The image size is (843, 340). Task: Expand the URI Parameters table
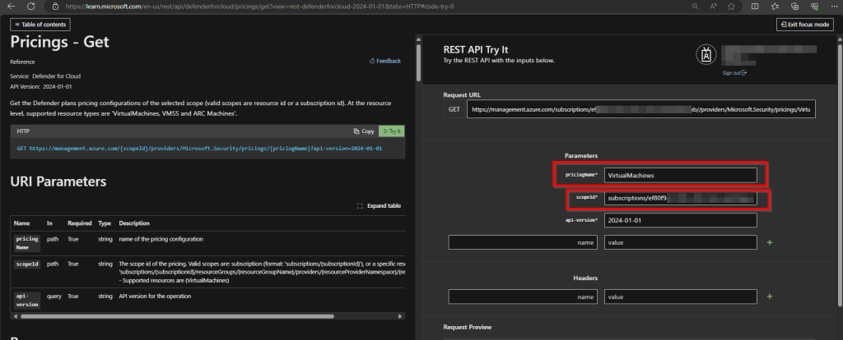click(x=379, y=205)
